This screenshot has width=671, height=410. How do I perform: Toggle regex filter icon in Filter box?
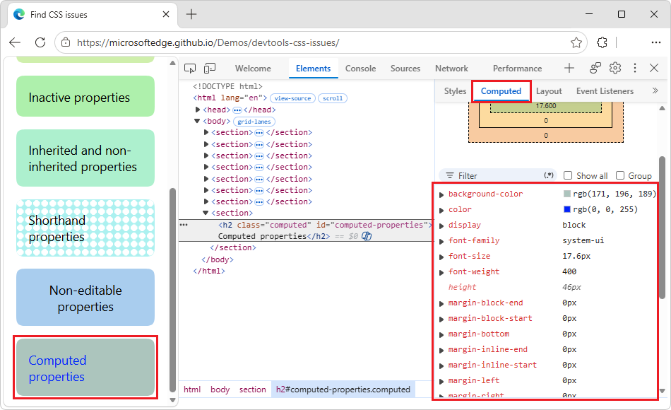pos(549,175)
